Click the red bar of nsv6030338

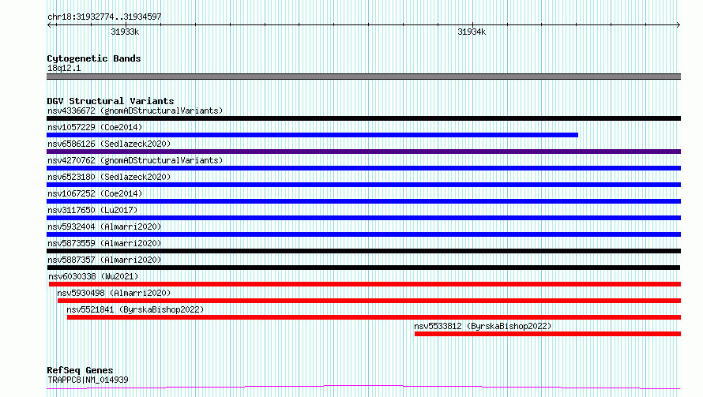click(x=365, y=284)
